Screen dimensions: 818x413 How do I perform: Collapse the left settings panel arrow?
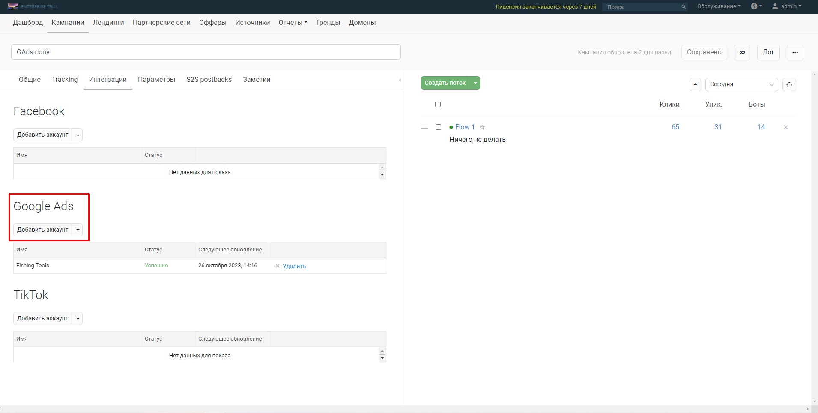400,80
